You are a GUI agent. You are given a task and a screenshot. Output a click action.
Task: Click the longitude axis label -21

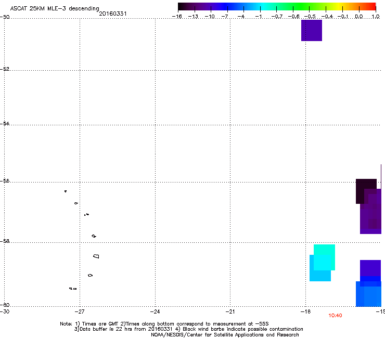tap(230, 311)
